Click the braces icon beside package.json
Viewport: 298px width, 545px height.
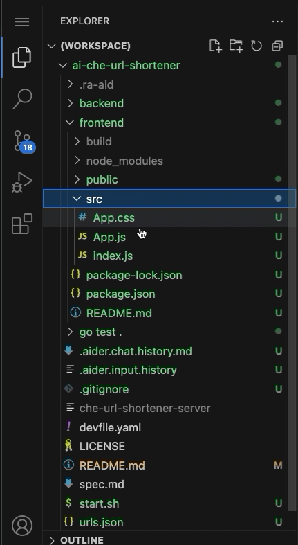tap(75, 293)
